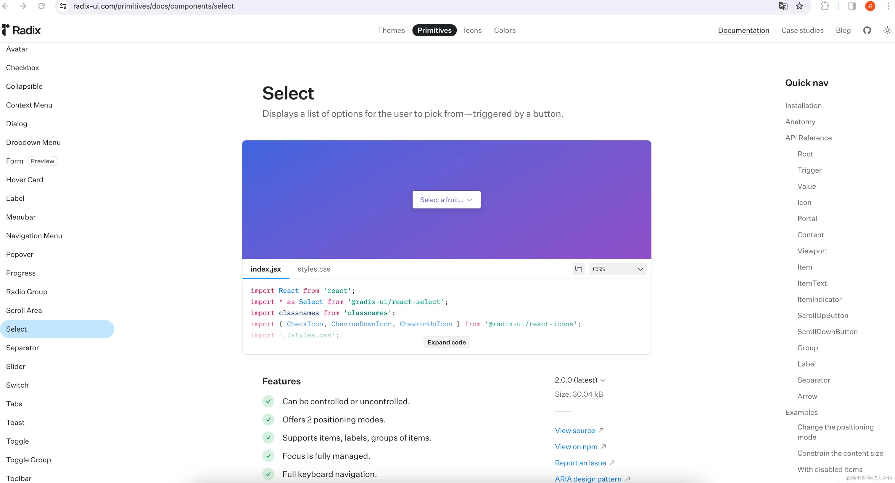Jump to Viewport in Quick nav

click(x=812, y=251)
